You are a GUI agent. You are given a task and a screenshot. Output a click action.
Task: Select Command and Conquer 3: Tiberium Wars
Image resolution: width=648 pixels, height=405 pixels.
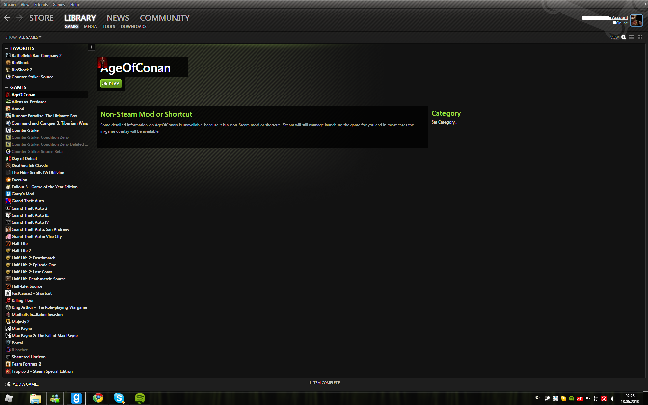(x=47, y=123)
